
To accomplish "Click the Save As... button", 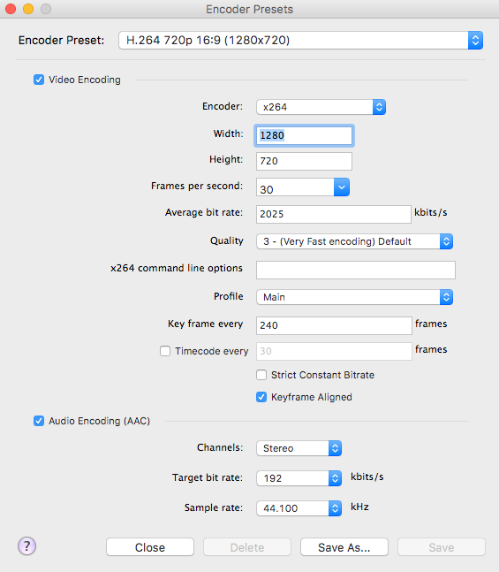I will 344,547.
